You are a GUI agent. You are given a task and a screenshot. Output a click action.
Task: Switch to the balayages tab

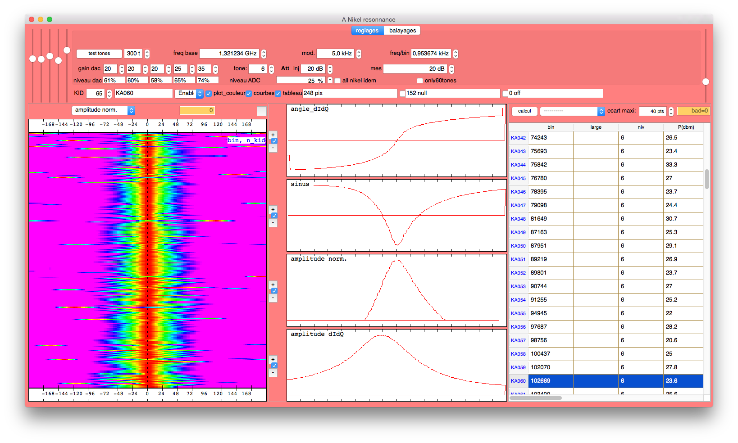coord(402,31)
